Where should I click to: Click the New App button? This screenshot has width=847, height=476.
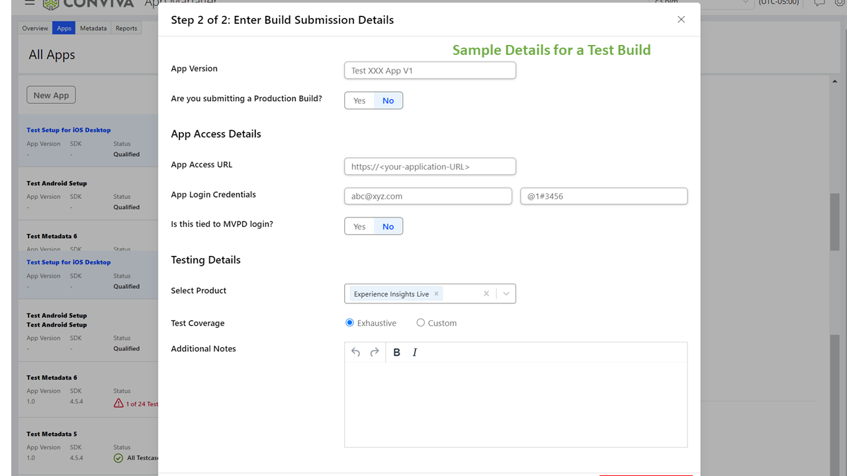pyautogui.click(x=52, y=95)
